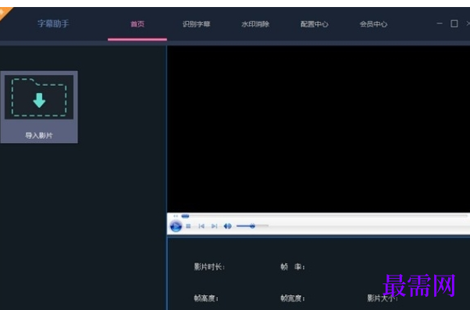Click the 帧高度 label

pyautogui.click(x=206, y=298)
